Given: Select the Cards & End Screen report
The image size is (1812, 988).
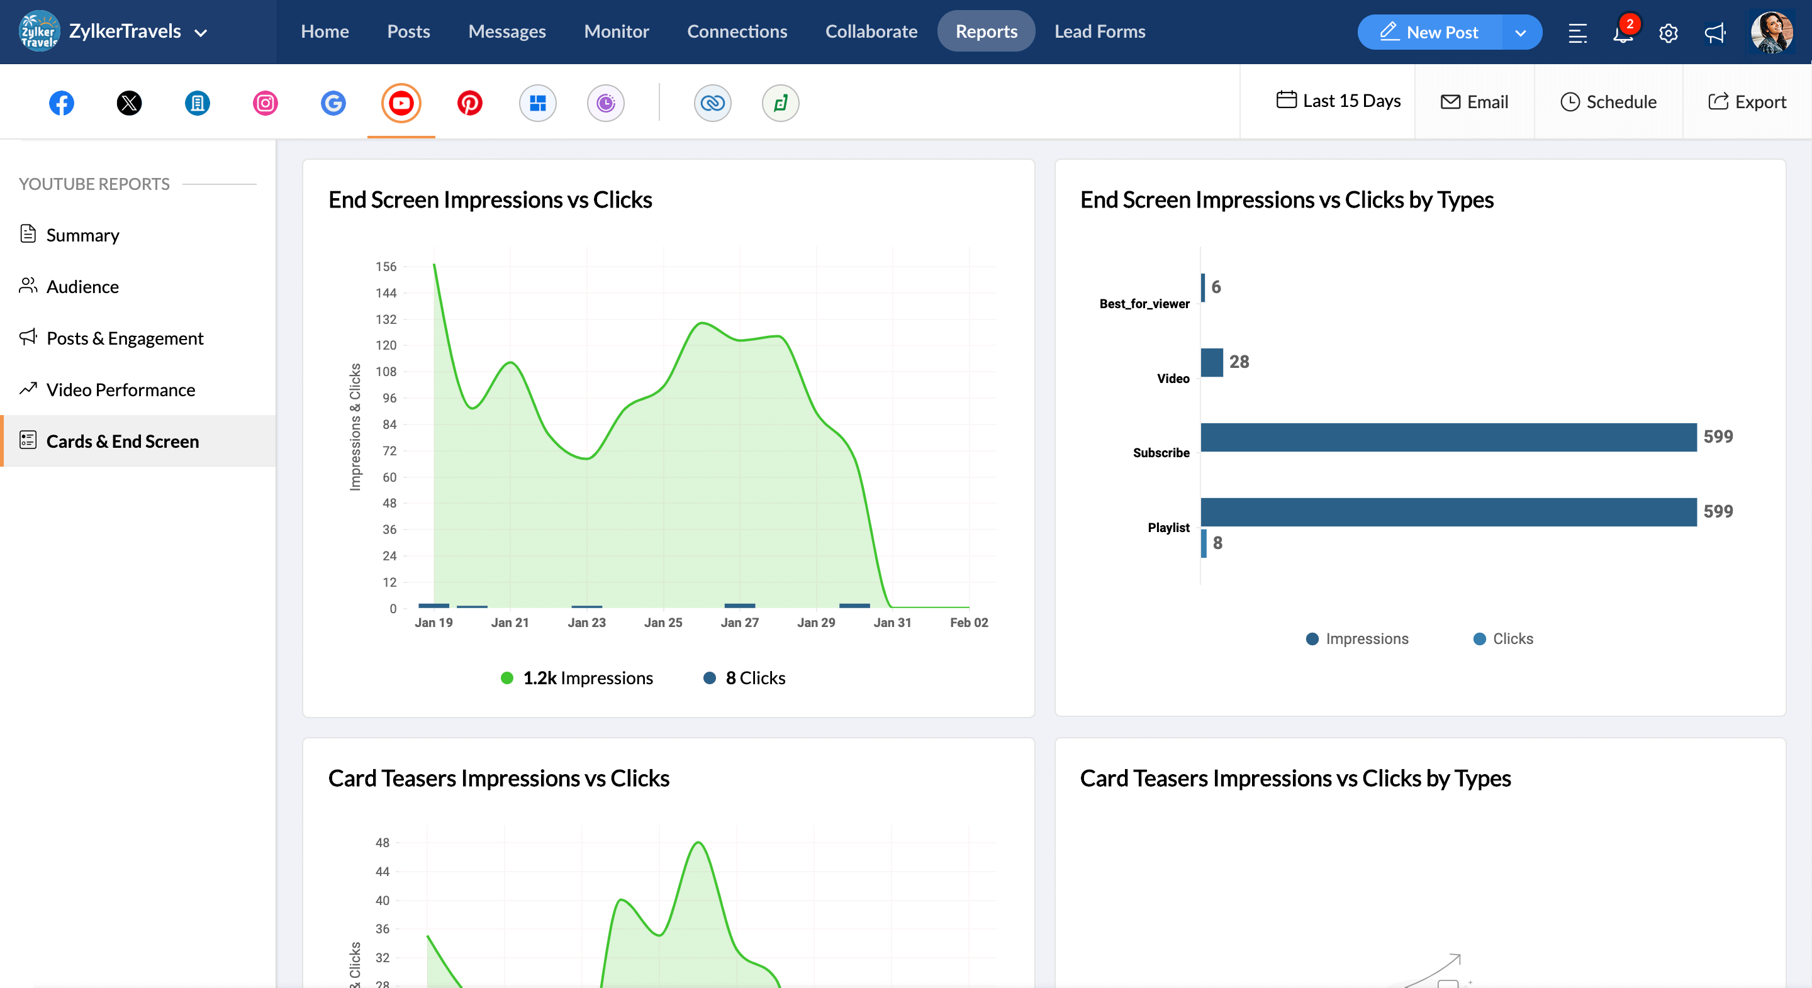Looking at the screenshot, I should coord(123,440).
